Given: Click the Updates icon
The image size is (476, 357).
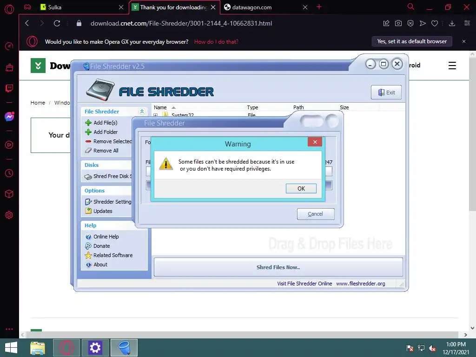Looking at the screenshot, I should point(88,211).
